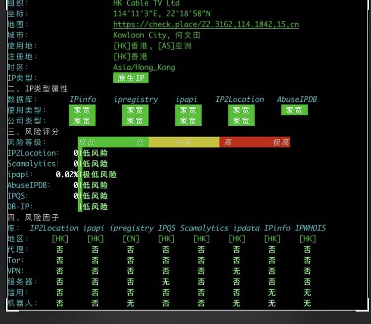This screenshot has height=324, width=371.
Task: Click the ipapi 0.02% risk score
Action: (x=67, y=175)
